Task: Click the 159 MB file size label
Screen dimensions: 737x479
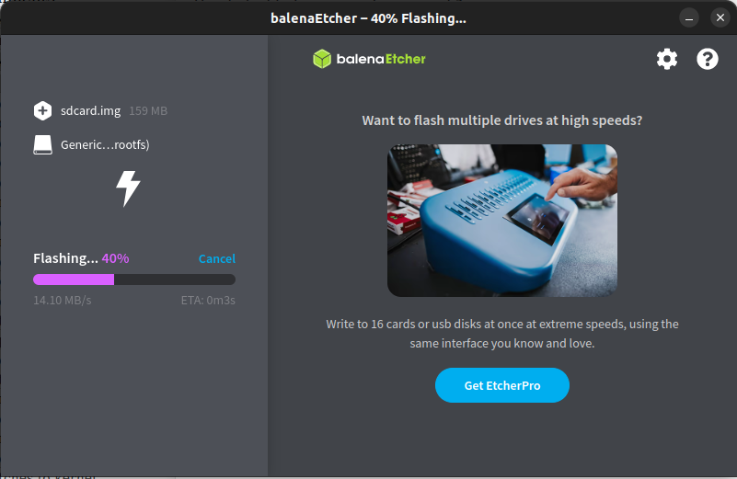Action: coord(148,111)
